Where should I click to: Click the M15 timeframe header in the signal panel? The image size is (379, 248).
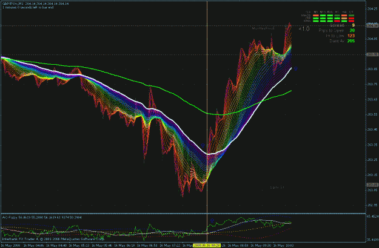tap(323, 12)
